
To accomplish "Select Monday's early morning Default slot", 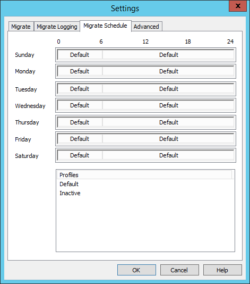I will click(80, 71).
